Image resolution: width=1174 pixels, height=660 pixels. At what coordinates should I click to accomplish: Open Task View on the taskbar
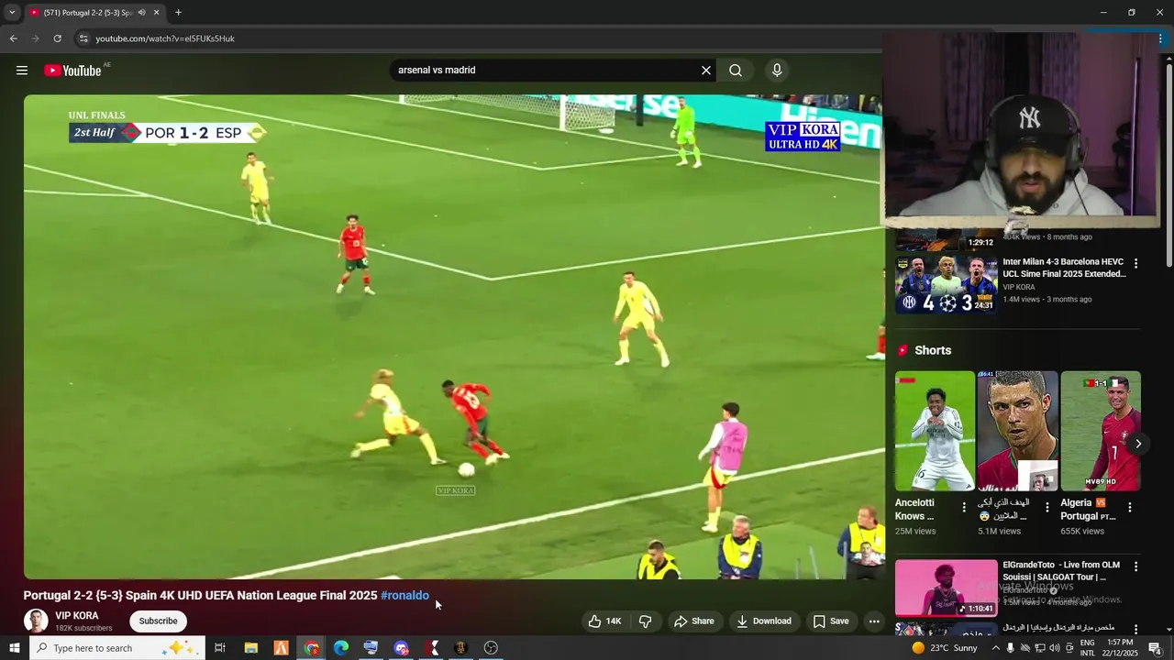220,648
